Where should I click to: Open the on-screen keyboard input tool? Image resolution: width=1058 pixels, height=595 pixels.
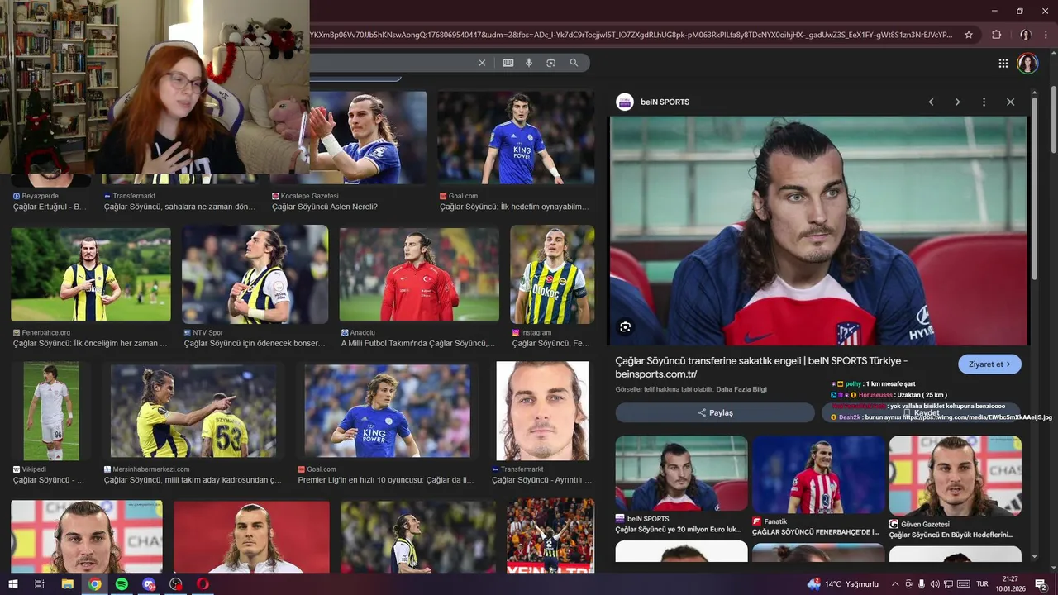click(508, 63)
